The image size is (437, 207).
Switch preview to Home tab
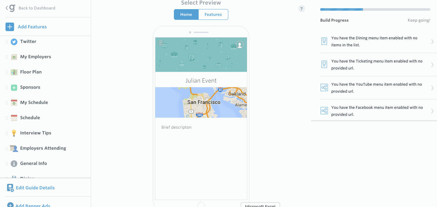pyautogui.click(x=186, y=15)
